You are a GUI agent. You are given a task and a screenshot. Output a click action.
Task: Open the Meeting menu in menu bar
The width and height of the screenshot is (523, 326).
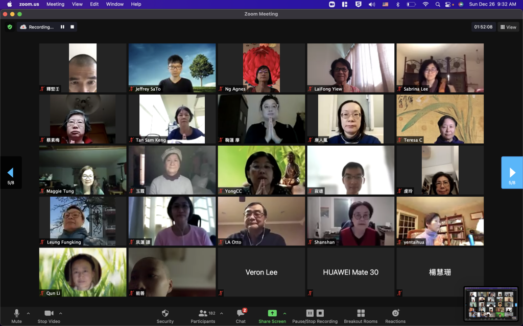coord(55,4)
